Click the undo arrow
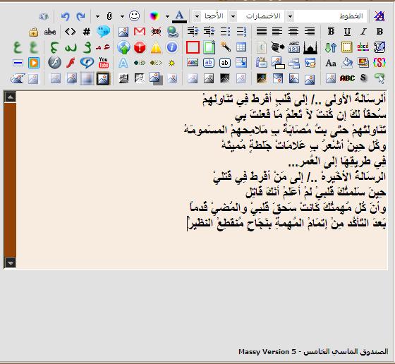 point(65,16)
